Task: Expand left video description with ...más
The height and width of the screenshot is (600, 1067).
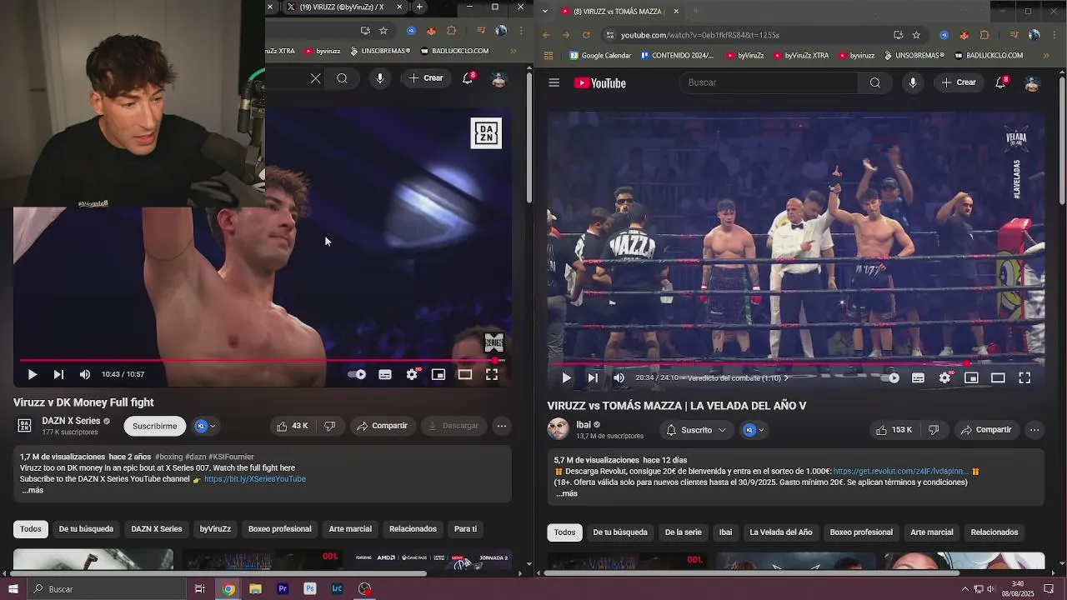Action: pyautogui.click(x=33, y=490)
